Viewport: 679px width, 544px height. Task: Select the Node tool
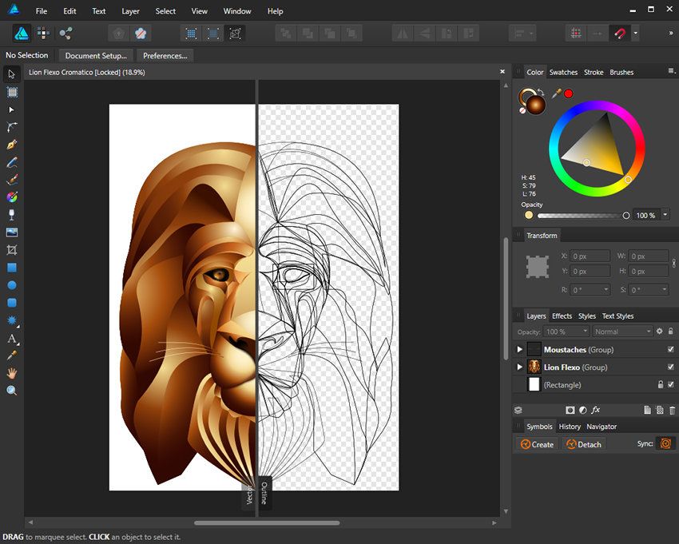(12, 109)
